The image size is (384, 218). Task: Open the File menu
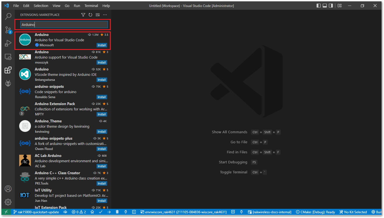click(x=16, y=6)
